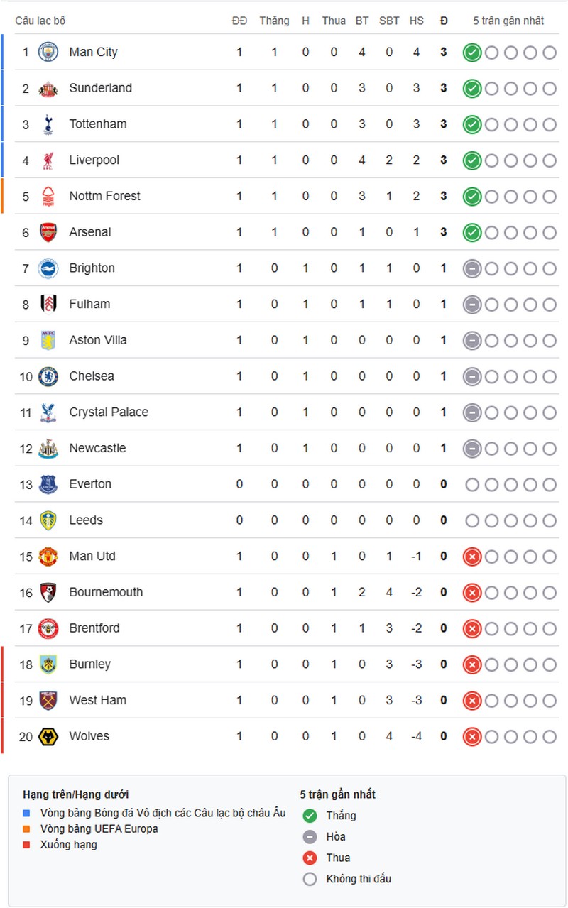This screenshot has width=568, height=908.
Task: Open the Crystal Palace team link
Action: coord(109,412)
